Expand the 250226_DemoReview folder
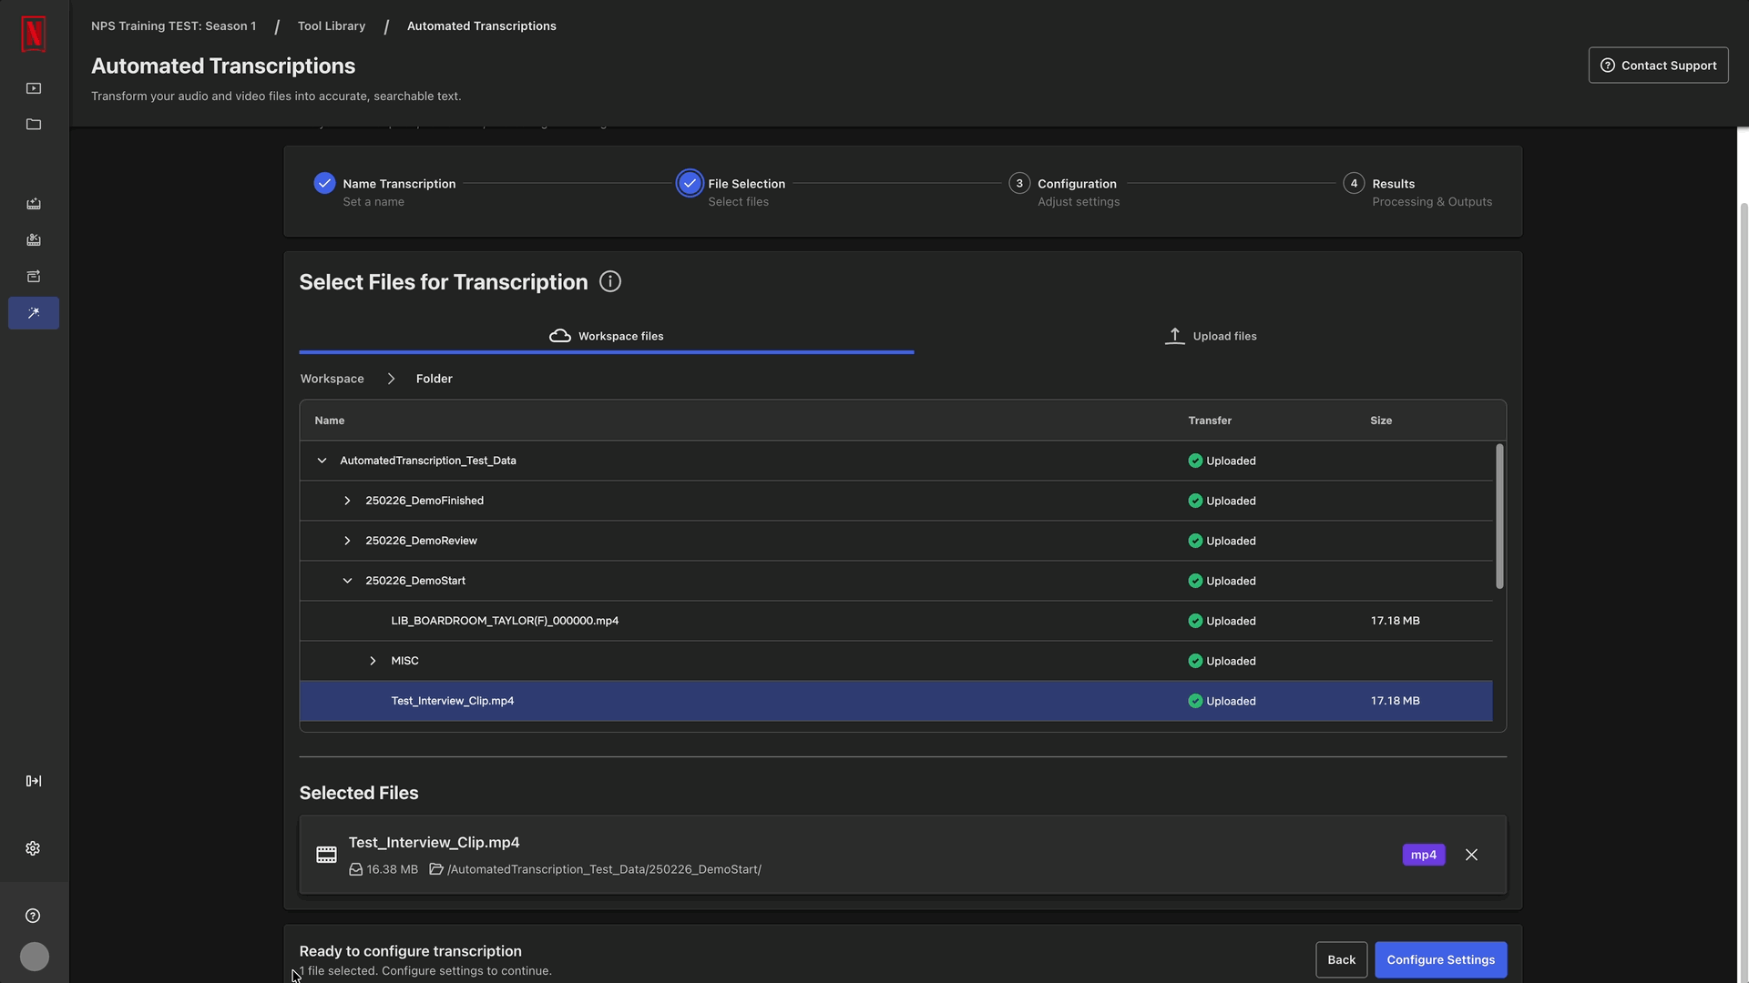 [347, 541]
